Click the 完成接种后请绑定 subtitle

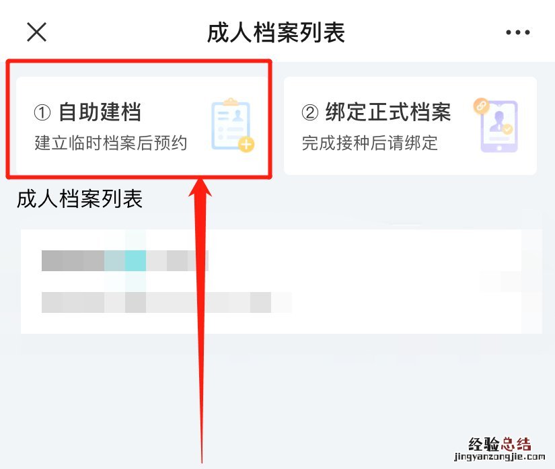[370, 143]
